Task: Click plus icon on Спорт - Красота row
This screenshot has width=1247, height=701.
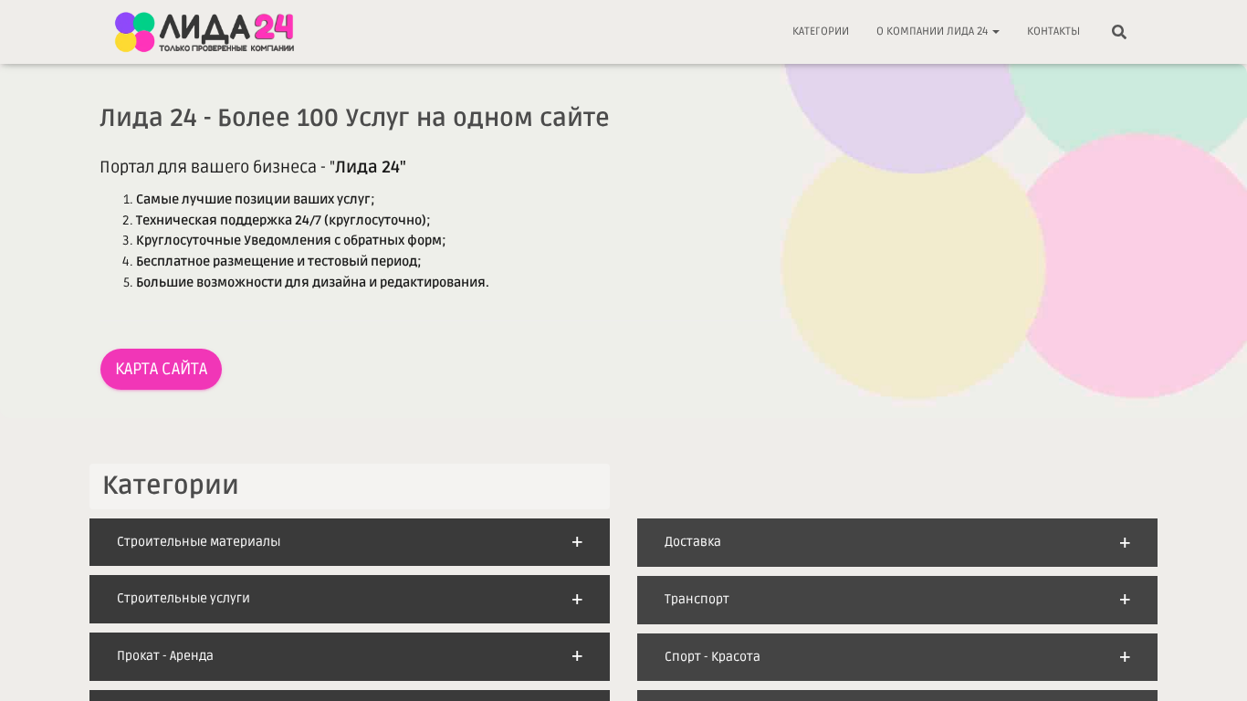Action: point(1125,657)
